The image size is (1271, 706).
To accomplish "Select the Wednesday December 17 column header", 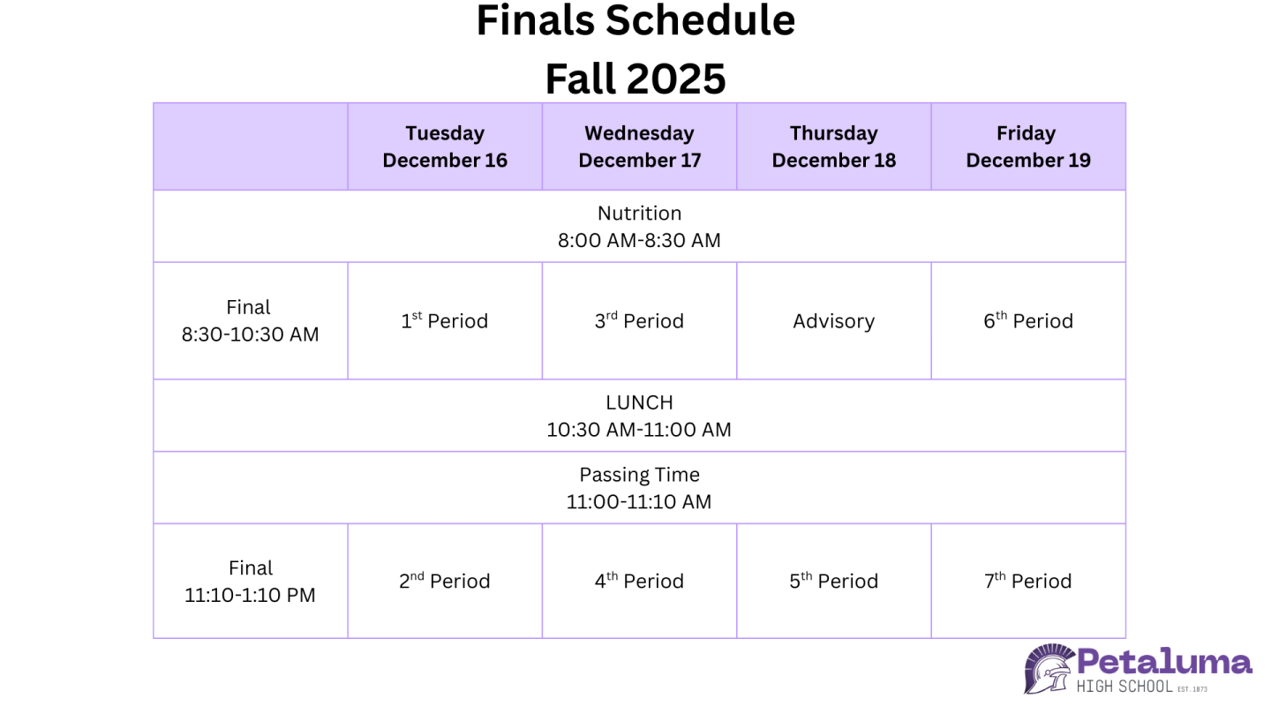I will [639, 146].
